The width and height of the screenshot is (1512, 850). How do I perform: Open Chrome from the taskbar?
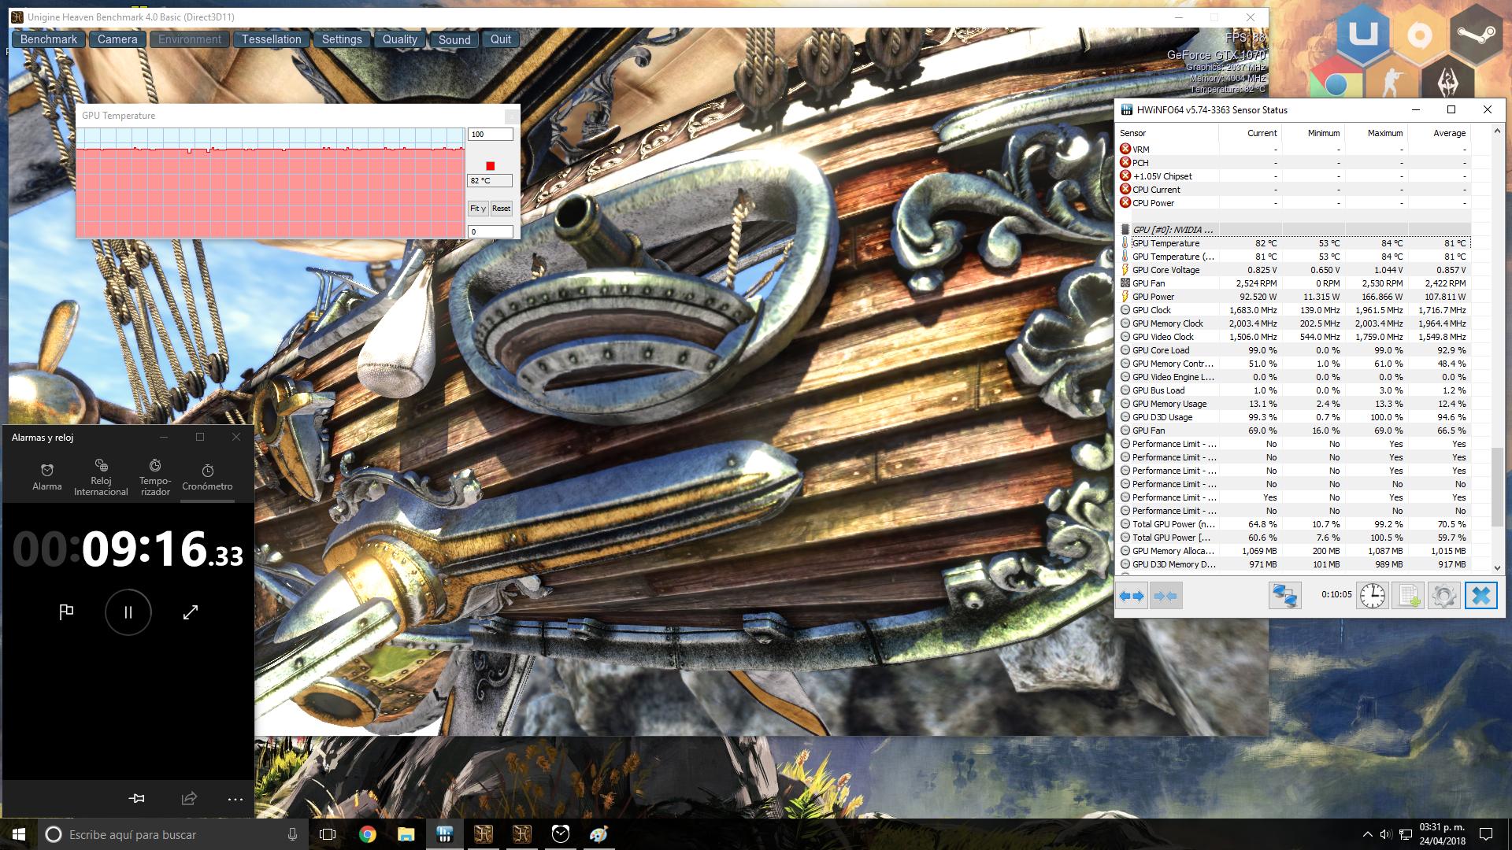367,834
